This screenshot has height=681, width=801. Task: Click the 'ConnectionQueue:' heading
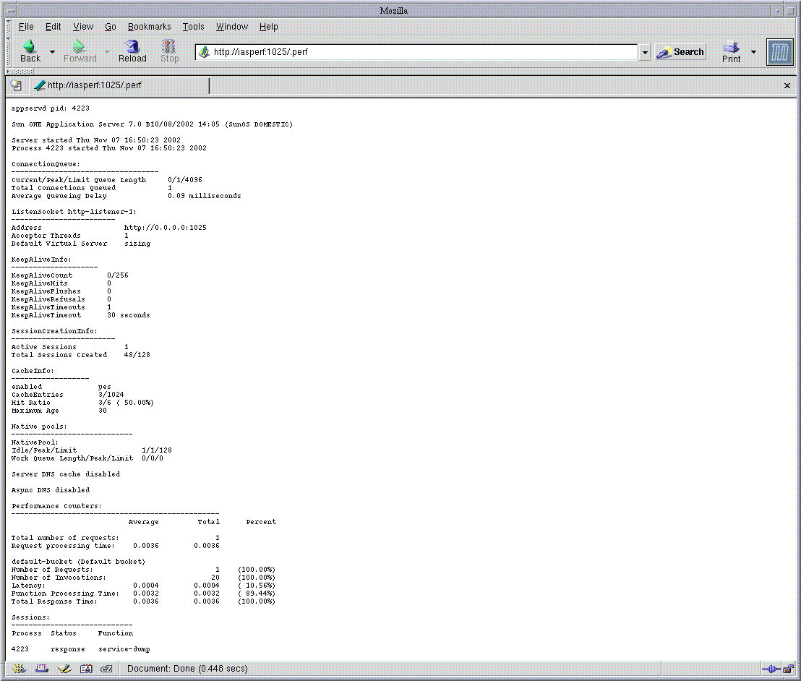[x=46, y=164]
